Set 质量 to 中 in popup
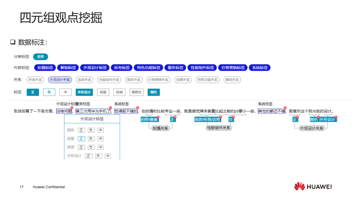352x197 pixels. pyautogui.click(x=101, y=139)
